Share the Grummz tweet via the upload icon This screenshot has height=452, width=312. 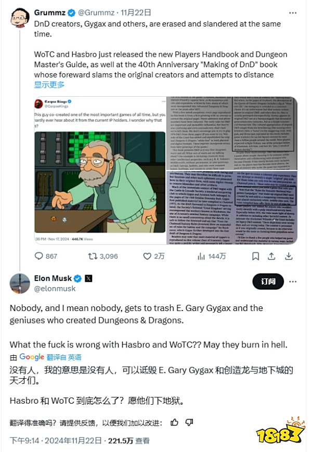pos(271,256)
